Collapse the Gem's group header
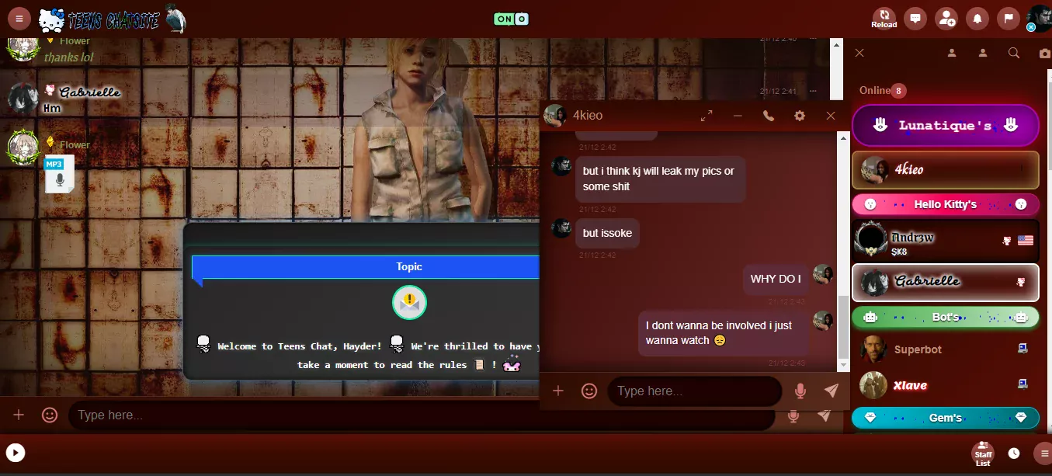The width and height of the screenshot is (1052, 476). [946, 418]
